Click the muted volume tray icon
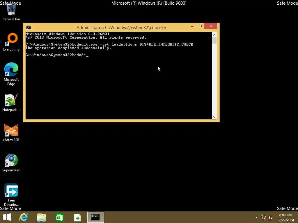Image resolution: width=298 pixels, height=223 pixels. point(271,217)
